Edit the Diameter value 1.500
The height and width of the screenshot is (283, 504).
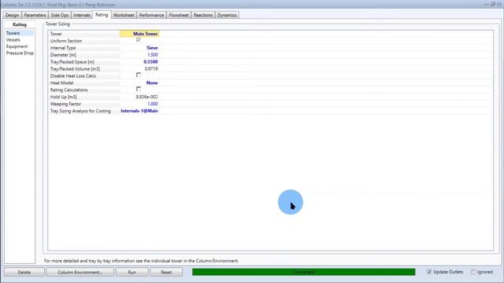139,55
